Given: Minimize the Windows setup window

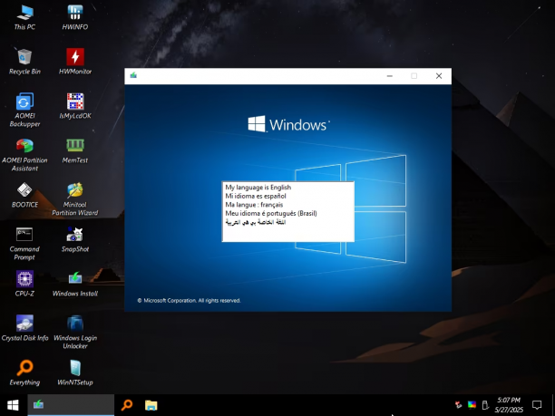Looking at the screenshot, I should [390, 76].
